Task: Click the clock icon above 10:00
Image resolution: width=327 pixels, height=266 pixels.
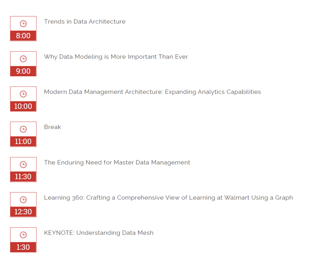Action: click(x=23, y=94)
